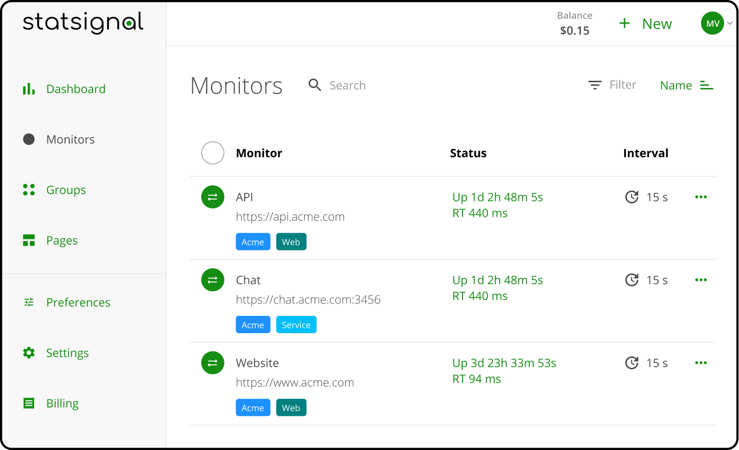Open the Pages section
Screen dimensions: 739x450
[x=62, y=240]
